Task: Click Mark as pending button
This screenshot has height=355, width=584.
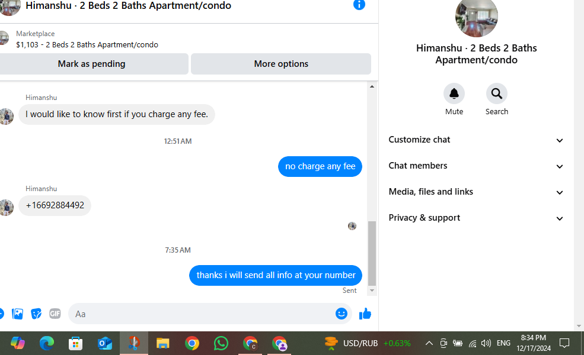Action: point(92,64)
